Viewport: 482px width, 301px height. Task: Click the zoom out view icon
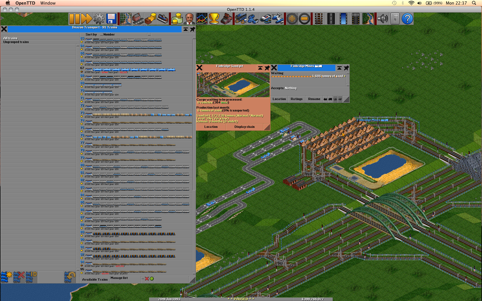click(x=304, y=19)
